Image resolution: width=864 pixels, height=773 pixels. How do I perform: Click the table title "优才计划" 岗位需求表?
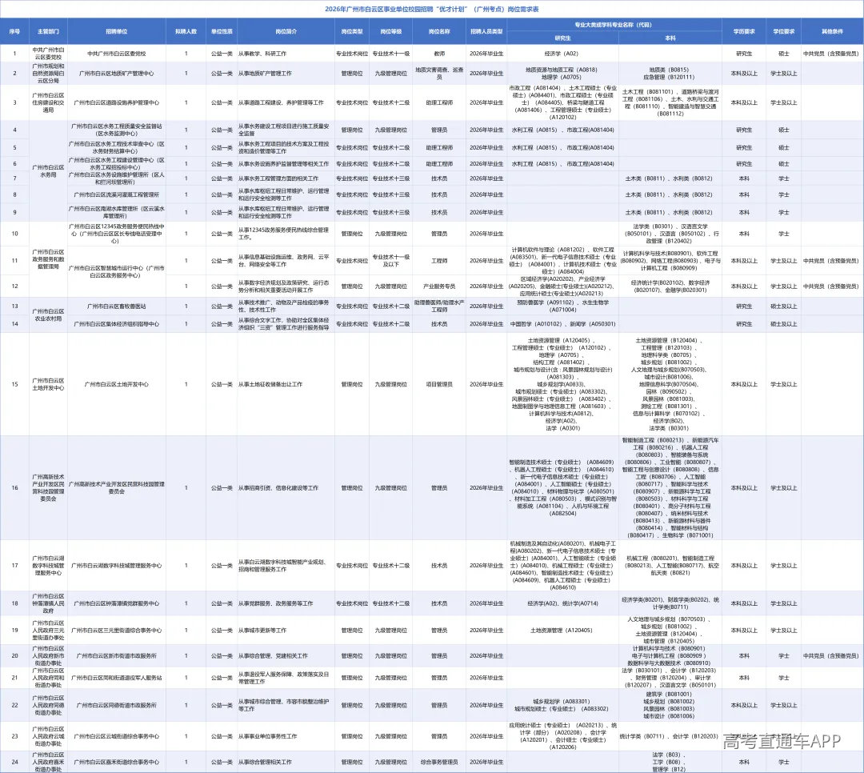pyautogui.click(x=431, y=9)
